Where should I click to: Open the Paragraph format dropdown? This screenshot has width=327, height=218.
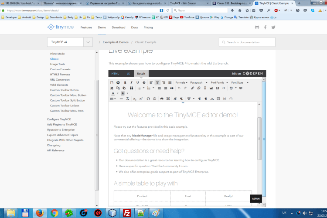click(199, 82)
